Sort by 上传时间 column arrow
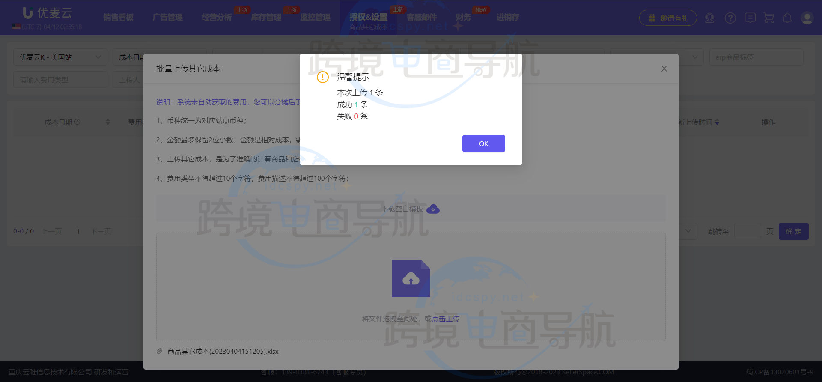 click(x=717, y=122)
